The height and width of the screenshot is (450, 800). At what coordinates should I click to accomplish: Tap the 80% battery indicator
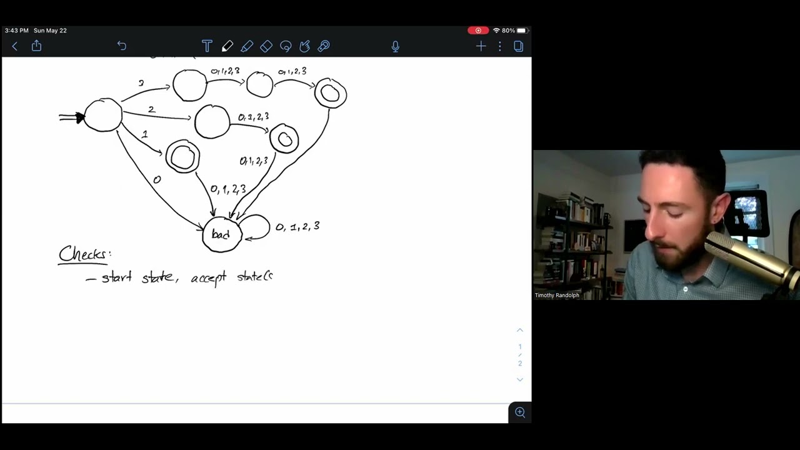(515, 30)
